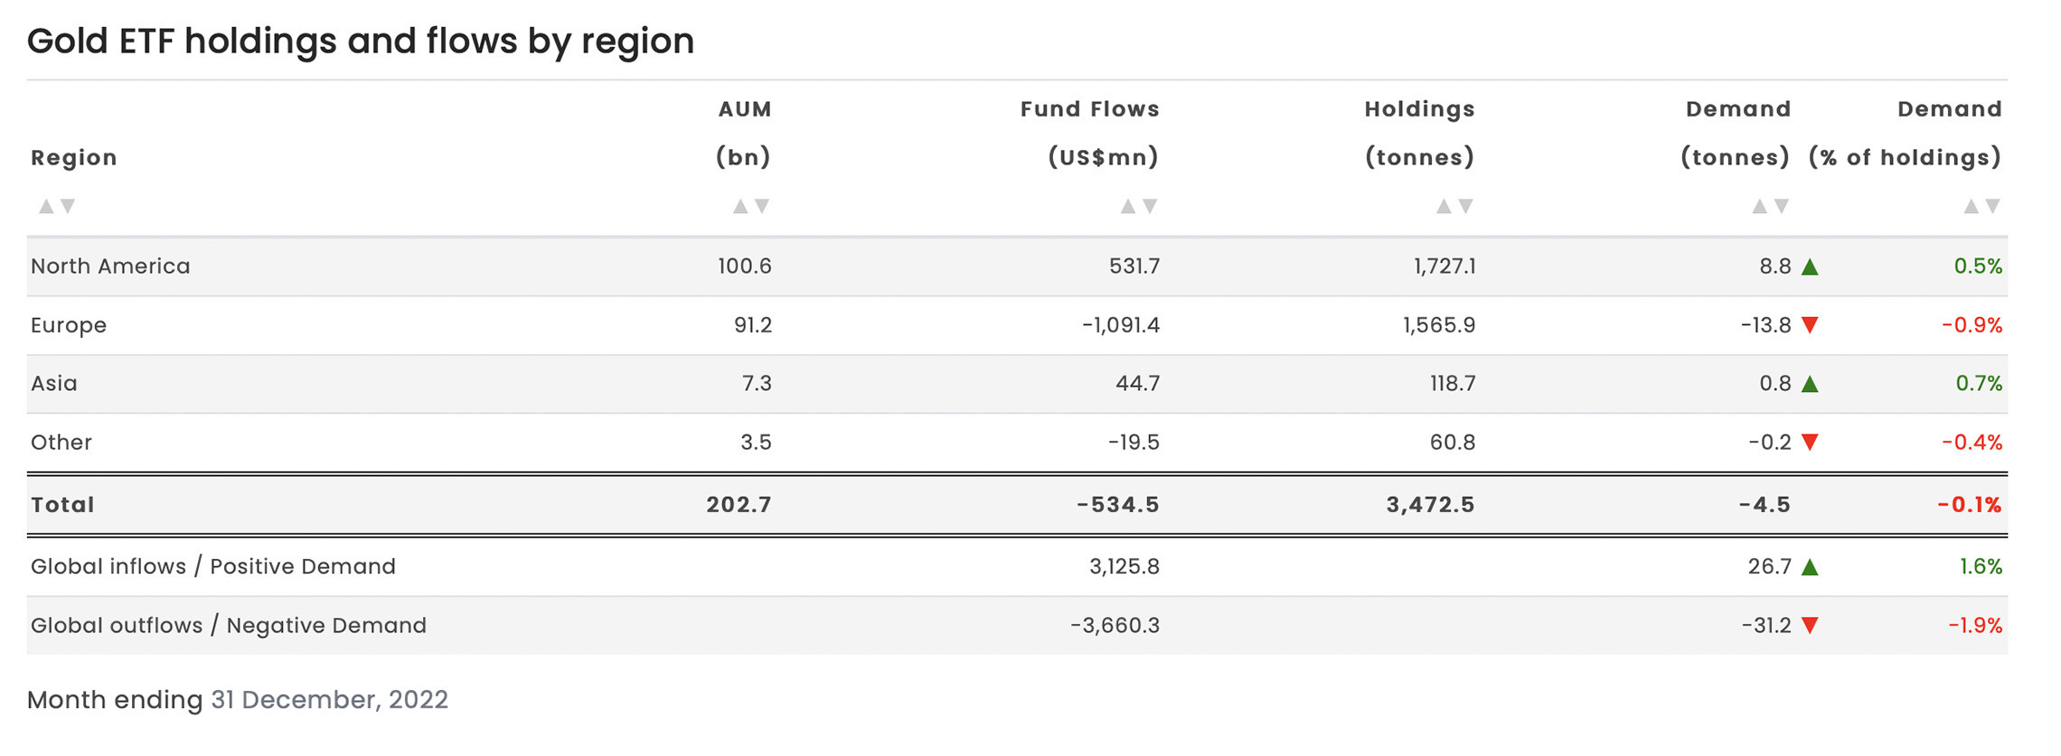2061x756 pixels.
Task: Sort Fund Flows descending using down arrow
Action: [x=1150, y=207]
